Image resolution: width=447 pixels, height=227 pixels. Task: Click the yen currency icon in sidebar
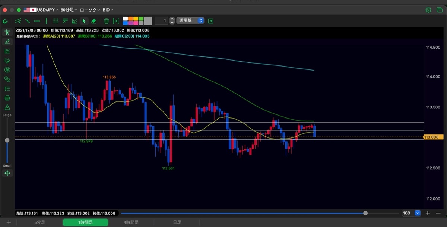[x=7, y=69]
